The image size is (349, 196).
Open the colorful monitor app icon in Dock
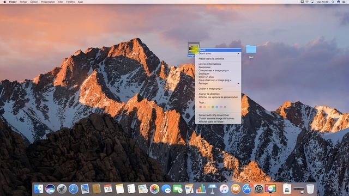click(x=270, y=189)
